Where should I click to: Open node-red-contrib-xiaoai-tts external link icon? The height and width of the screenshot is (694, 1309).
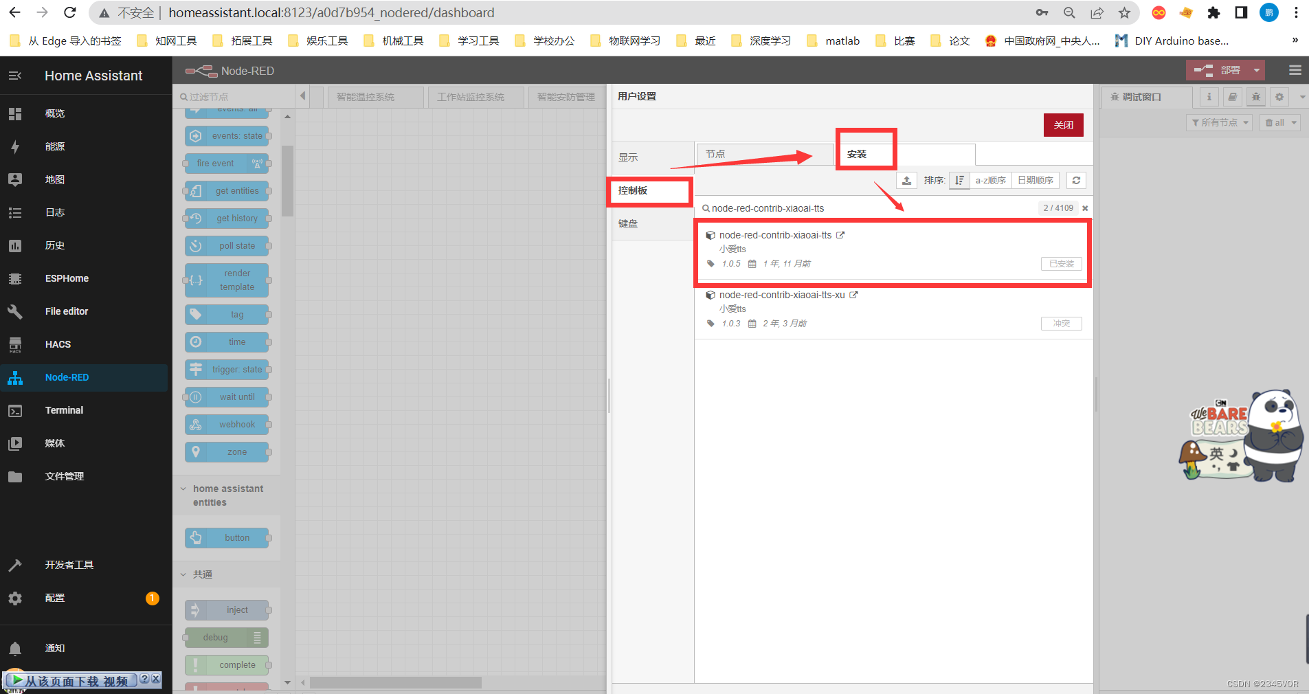click(x=840, y=235)
